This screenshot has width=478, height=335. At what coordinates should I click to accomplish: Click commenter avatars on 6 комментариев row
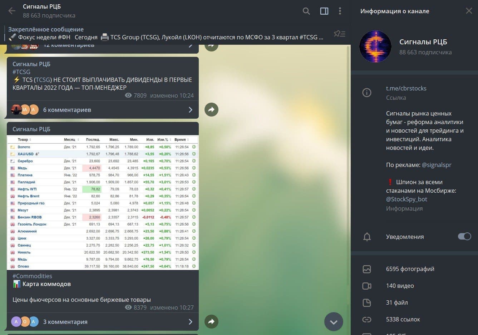25,110
